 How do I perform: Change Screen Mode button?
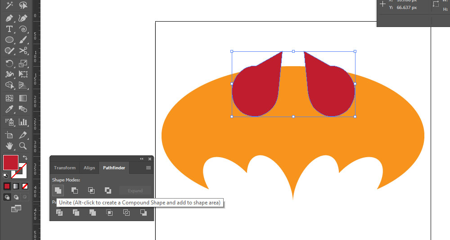(16, 209)
